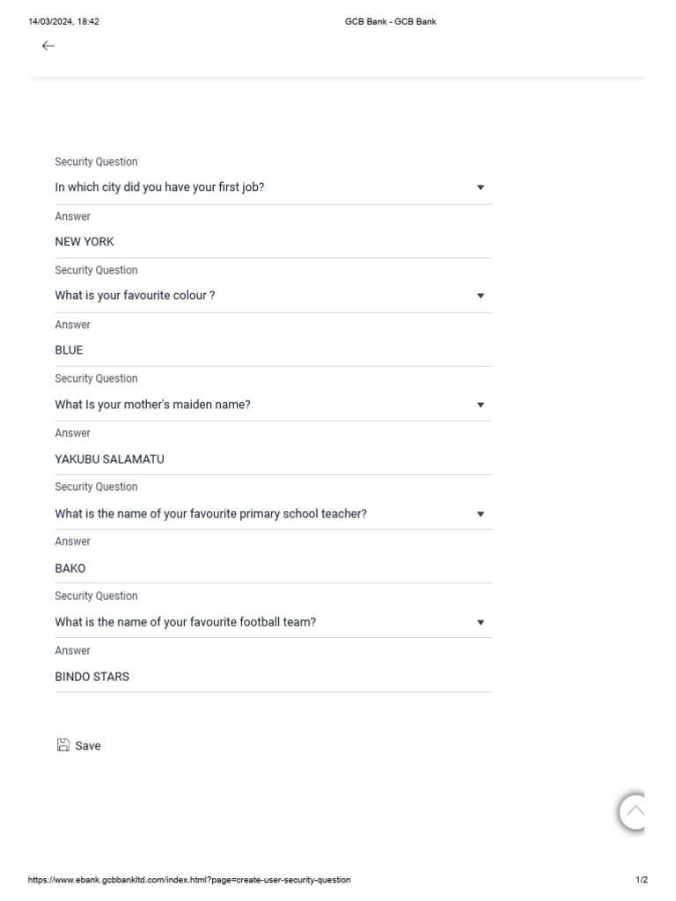Choose the favourite football team question text
This screenshot has width=676, height=901.
(186, 622)
